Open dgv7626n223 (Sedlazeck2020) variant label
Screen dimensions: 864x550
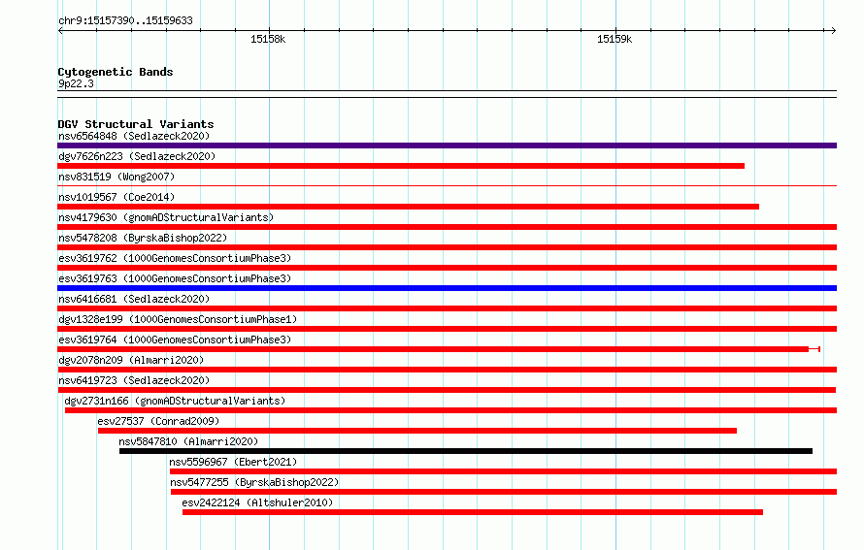point(137,156)
